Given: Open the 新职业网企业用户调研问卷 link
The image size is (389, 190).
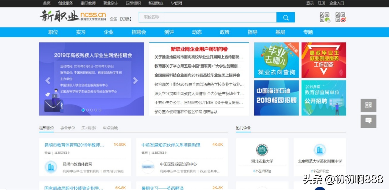Looking at the screenshot, I should pos(199,49).
